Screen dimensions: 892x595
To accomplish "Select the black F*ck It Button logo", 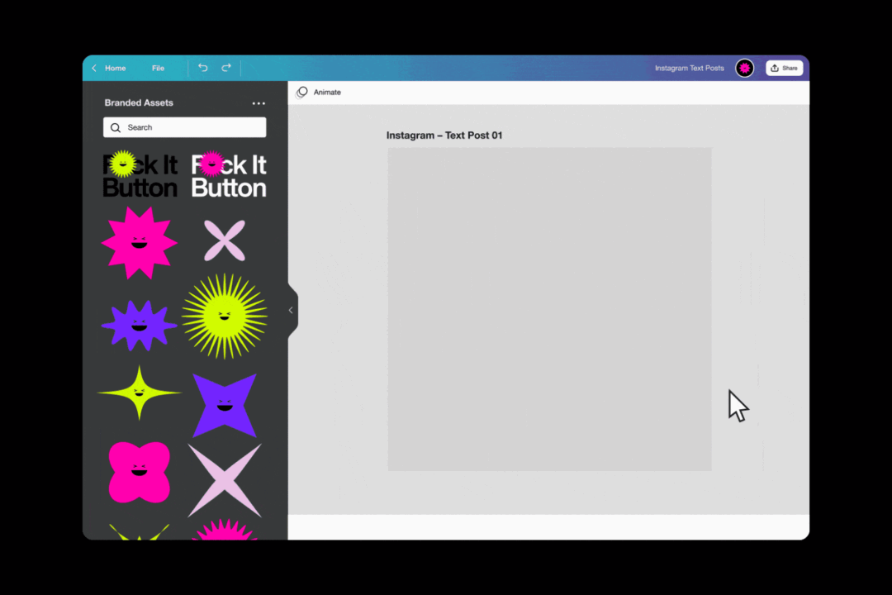I will click(x=139, y=174).
